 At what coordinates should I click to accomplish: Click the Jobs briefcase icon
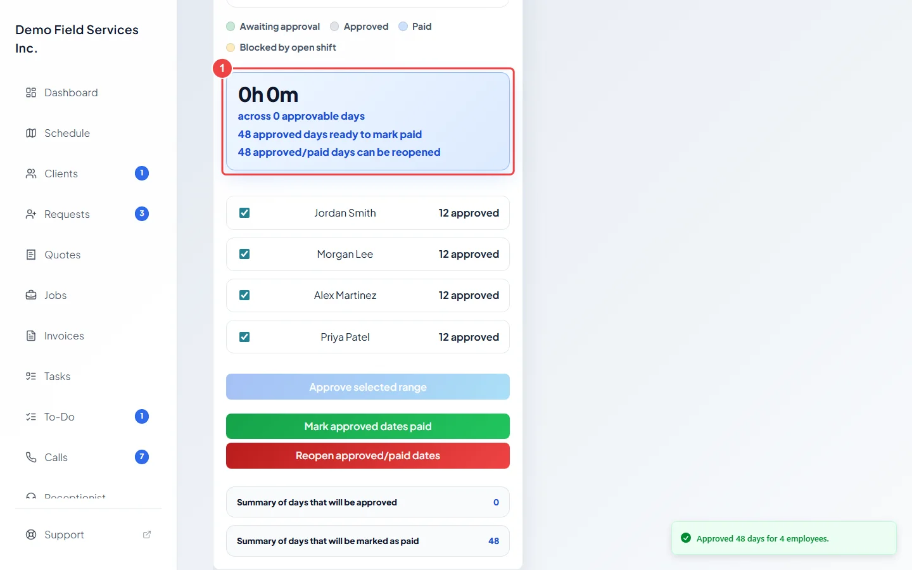(x=30, y=295)
